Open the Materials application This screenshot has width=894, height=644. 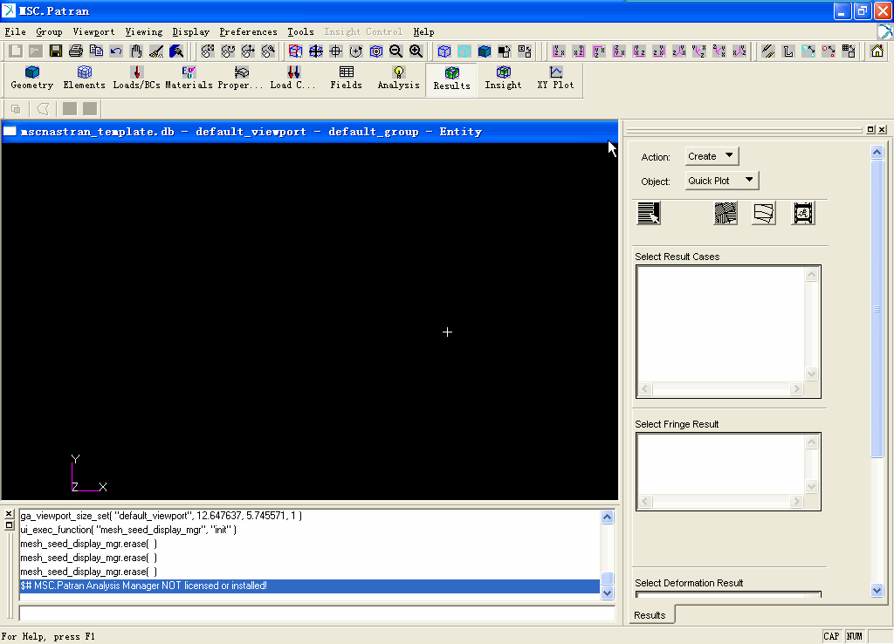(x=189, y=78)
